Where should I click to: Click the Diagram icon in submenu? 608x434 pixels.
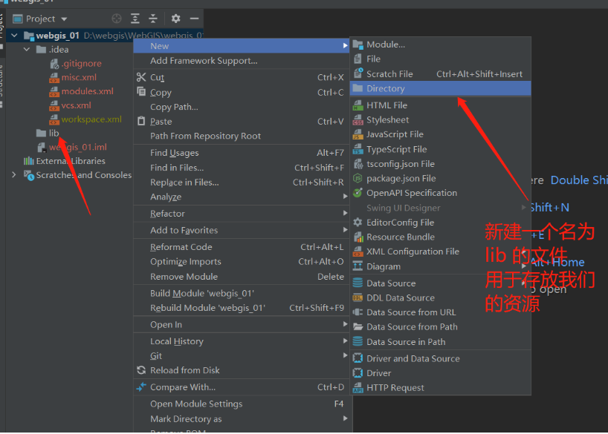[x=358, y=266]
